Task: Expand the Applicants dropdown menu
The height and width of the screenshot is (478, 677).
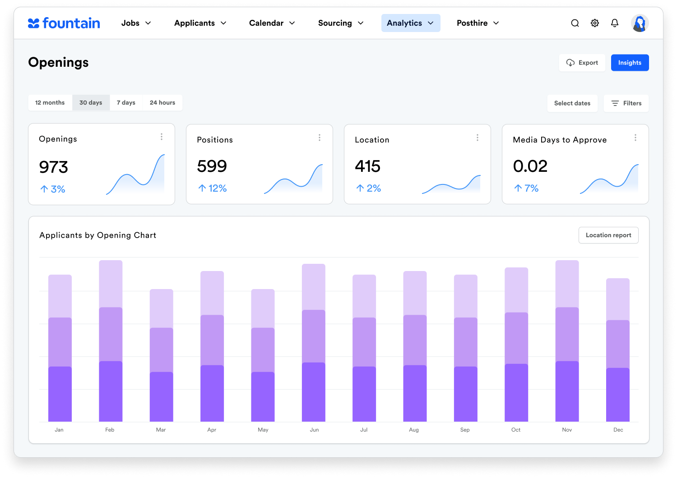Action: click(x=200, y=23)
